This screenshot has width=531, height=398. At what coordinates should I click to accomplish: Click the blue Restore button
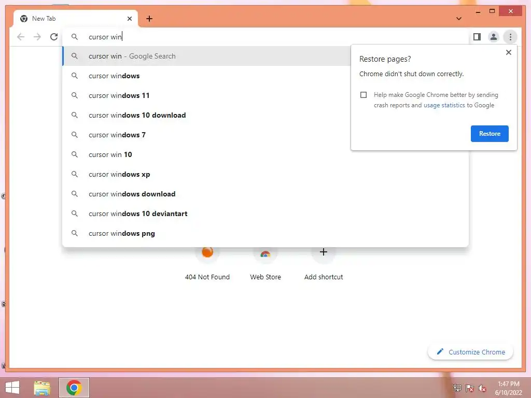pyautogui.click(x=490, y=134)
